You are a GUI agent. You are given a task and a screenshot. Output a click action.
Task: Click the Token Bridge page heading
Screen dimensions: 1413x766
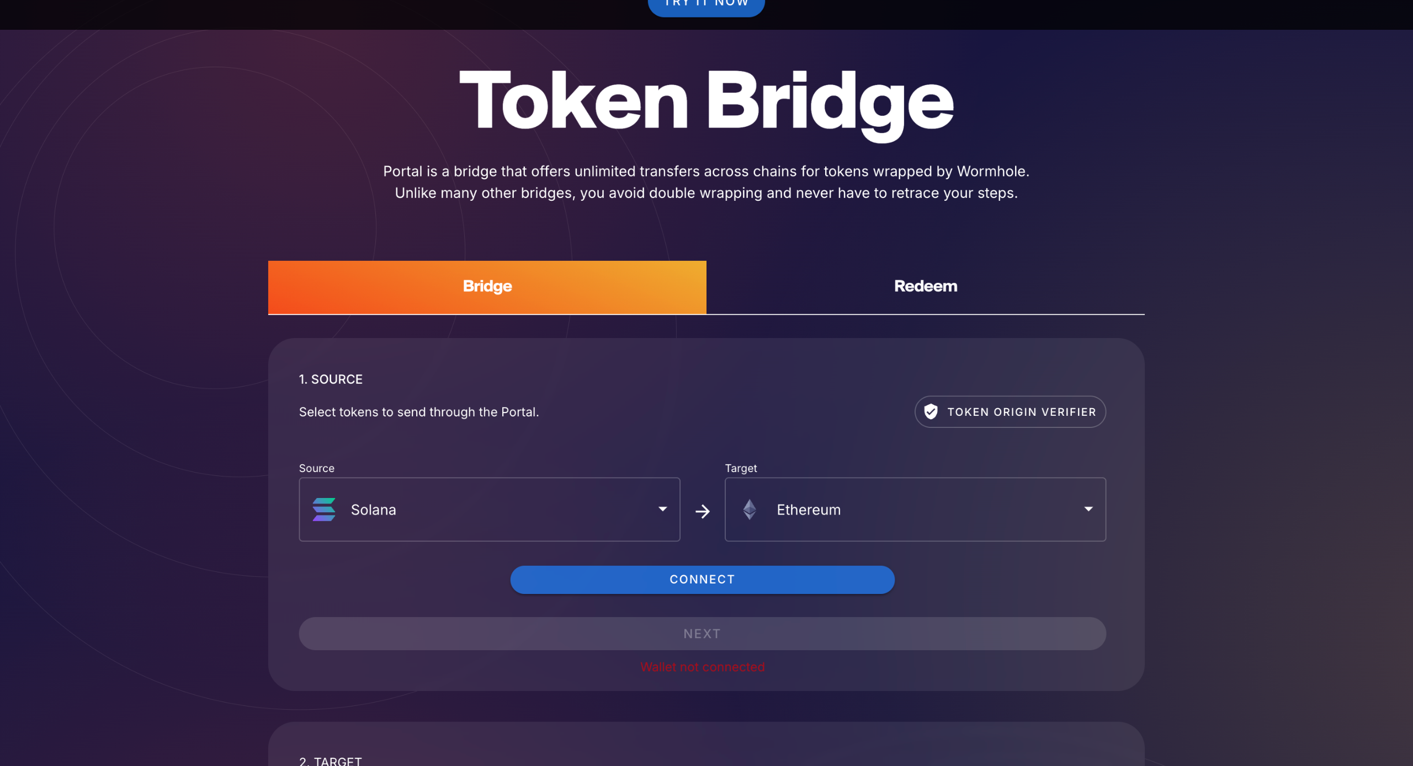[706, 102]
